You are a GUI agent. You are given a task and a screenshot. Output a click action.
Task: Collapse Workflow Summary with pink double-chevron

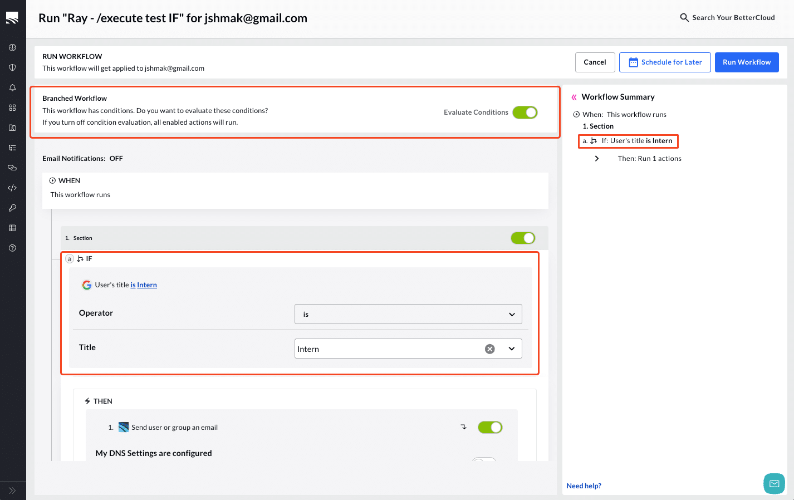coord(574,97)
